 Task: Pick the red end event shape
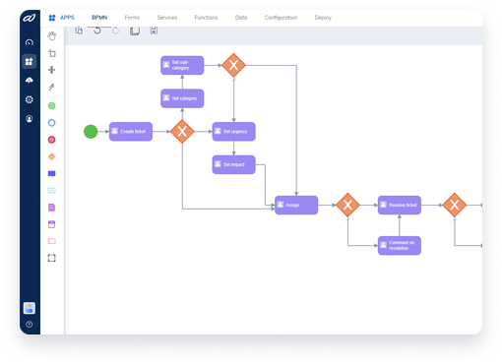coord(51,140)
